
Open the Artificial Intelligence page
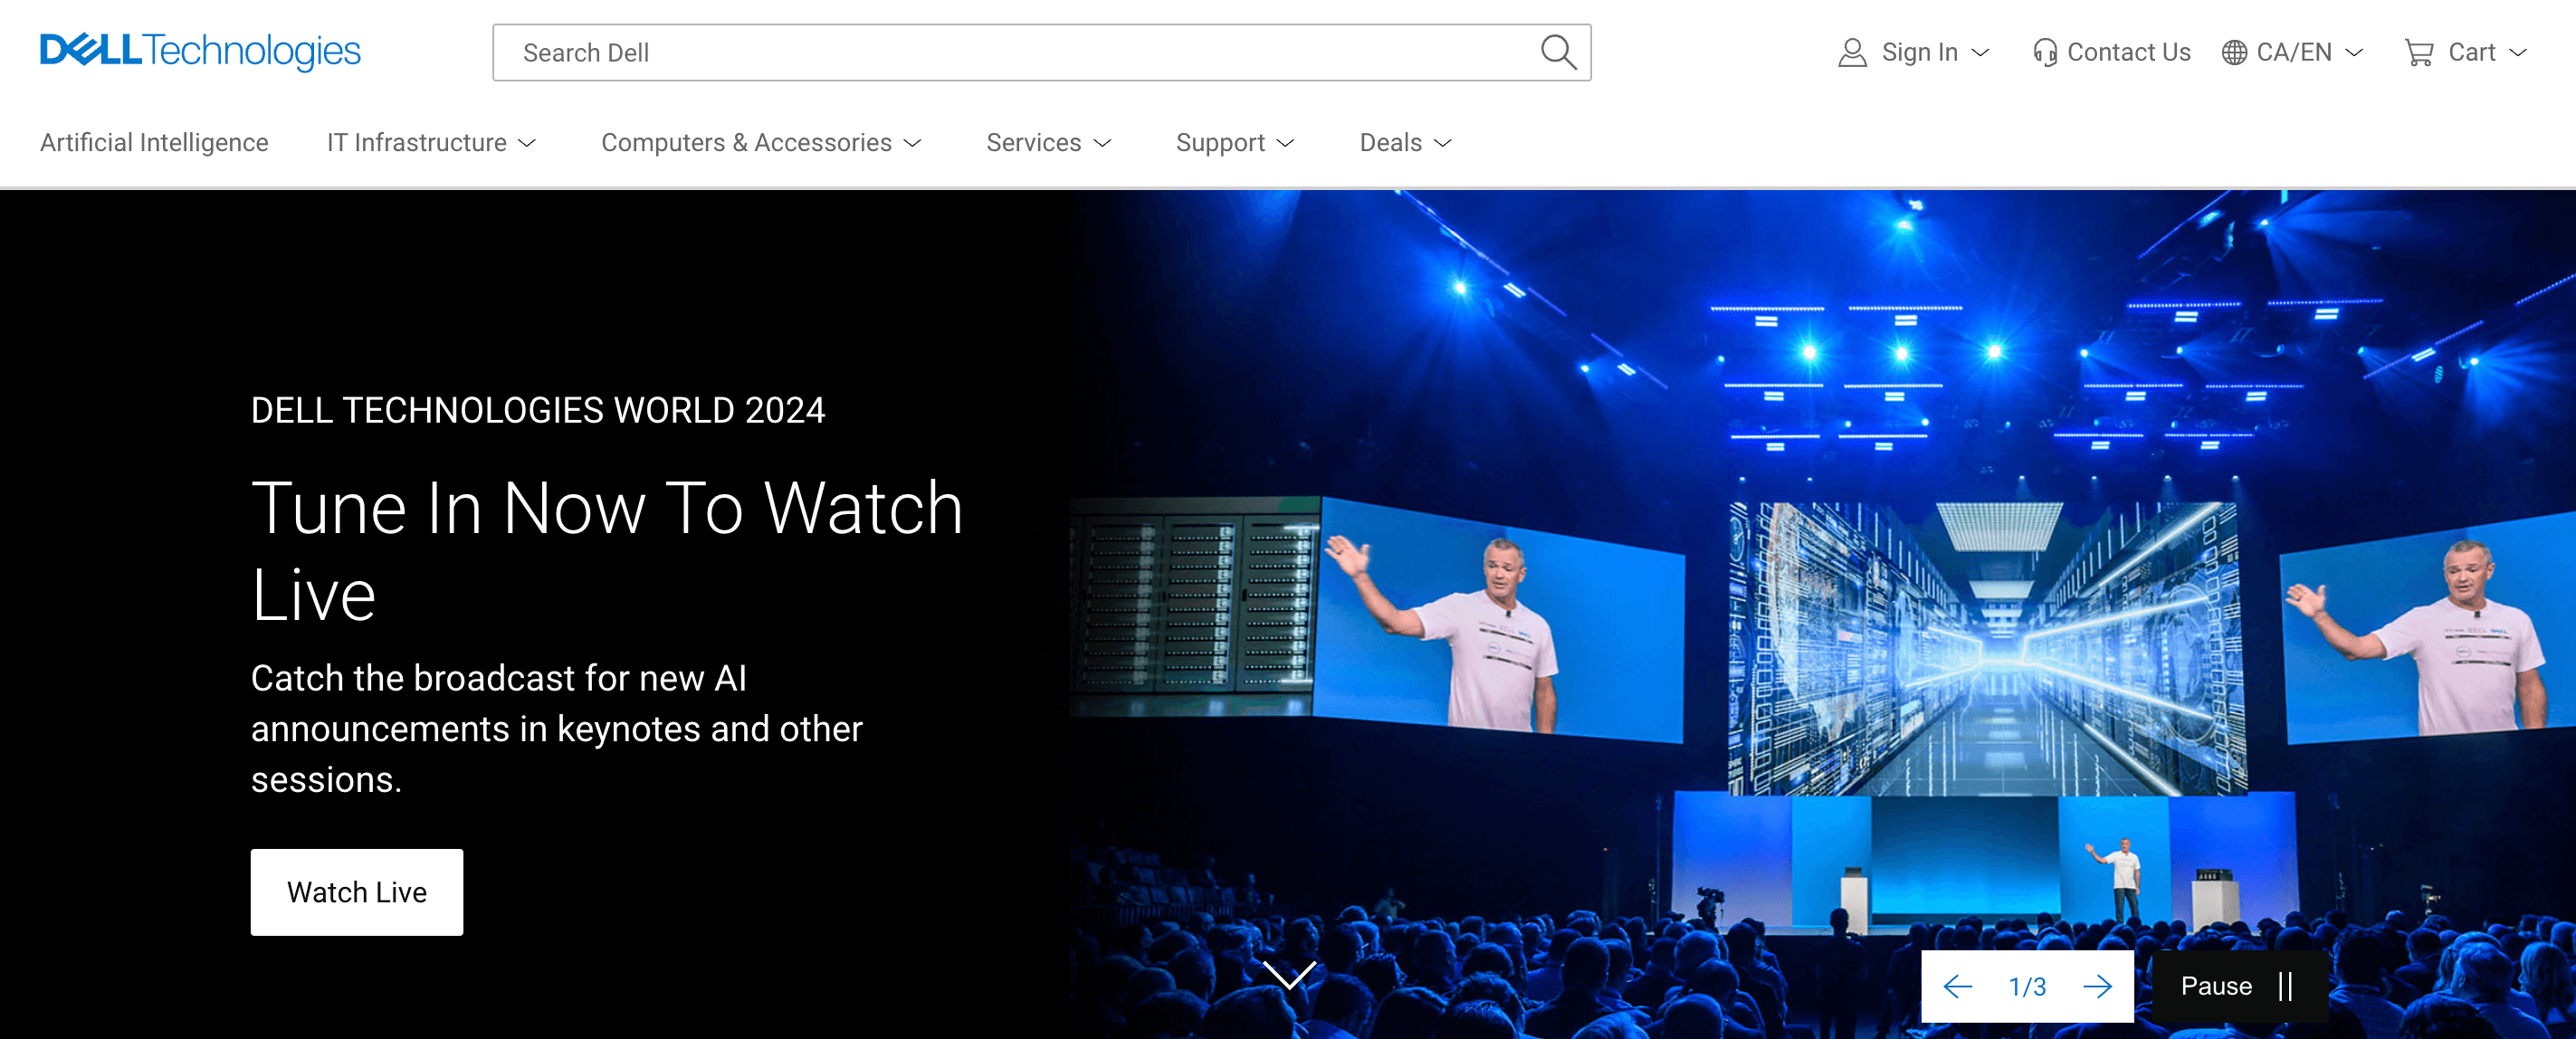[x=154, y=143]
